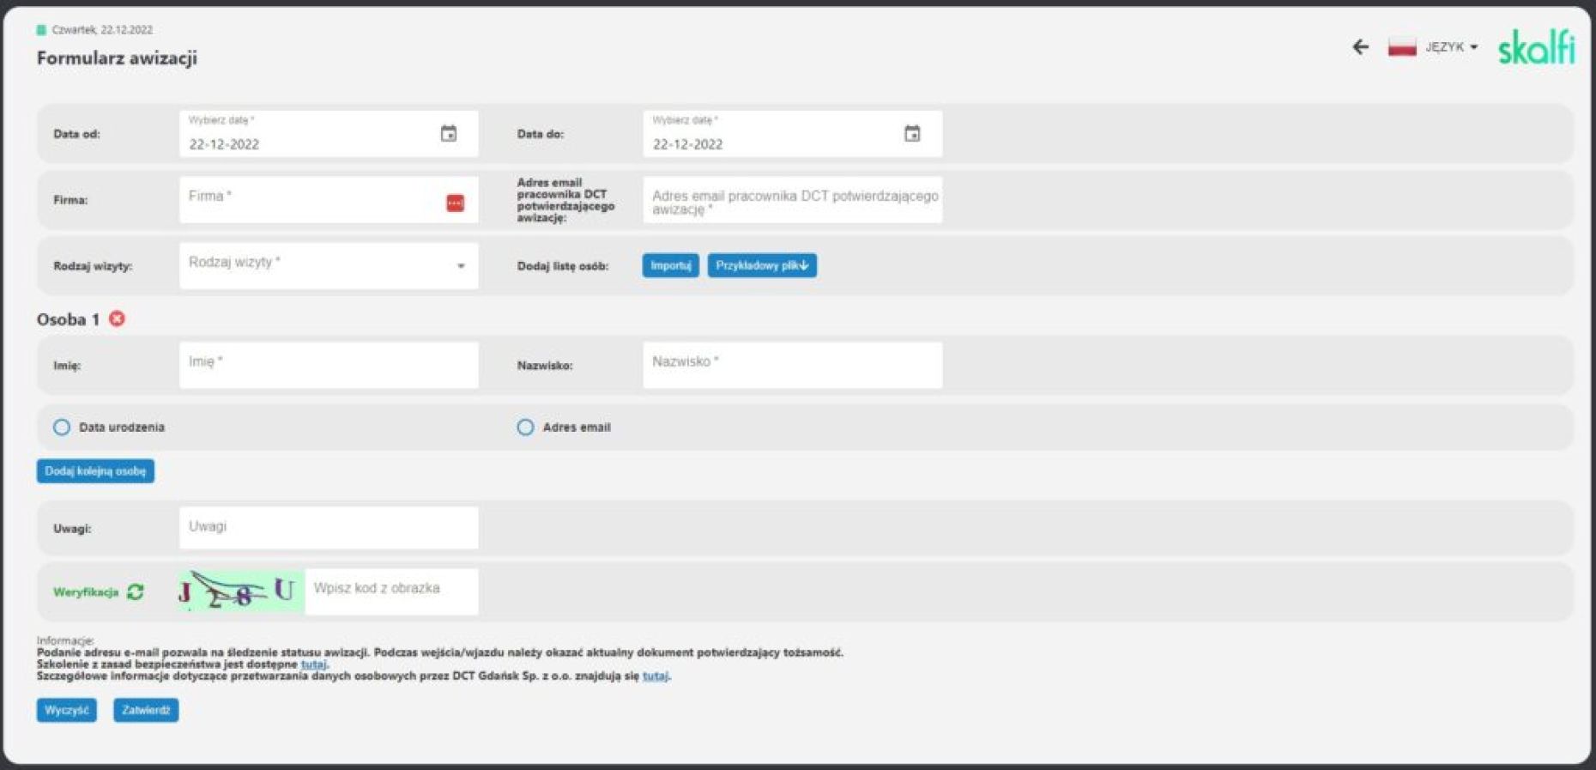The height and width of the screenshot is (770, 1596).
Task: Download the Przykładowy plik sample file
Action: (x=761, y=266)
